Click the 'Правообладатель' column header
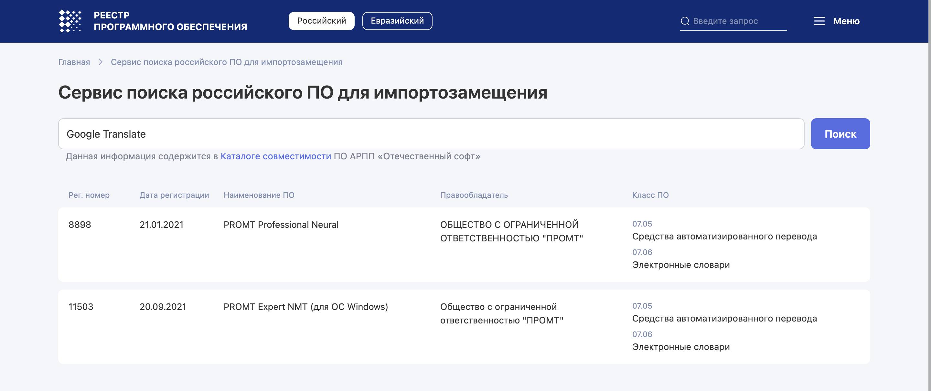 (474, 195)
